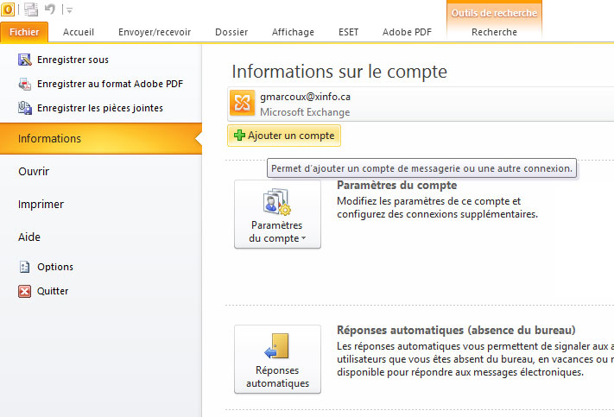This screenshot has height=417, width=614.
Task: Open Options via its sidebar icon
Action: pyautogui.click(x=24, y=267)
